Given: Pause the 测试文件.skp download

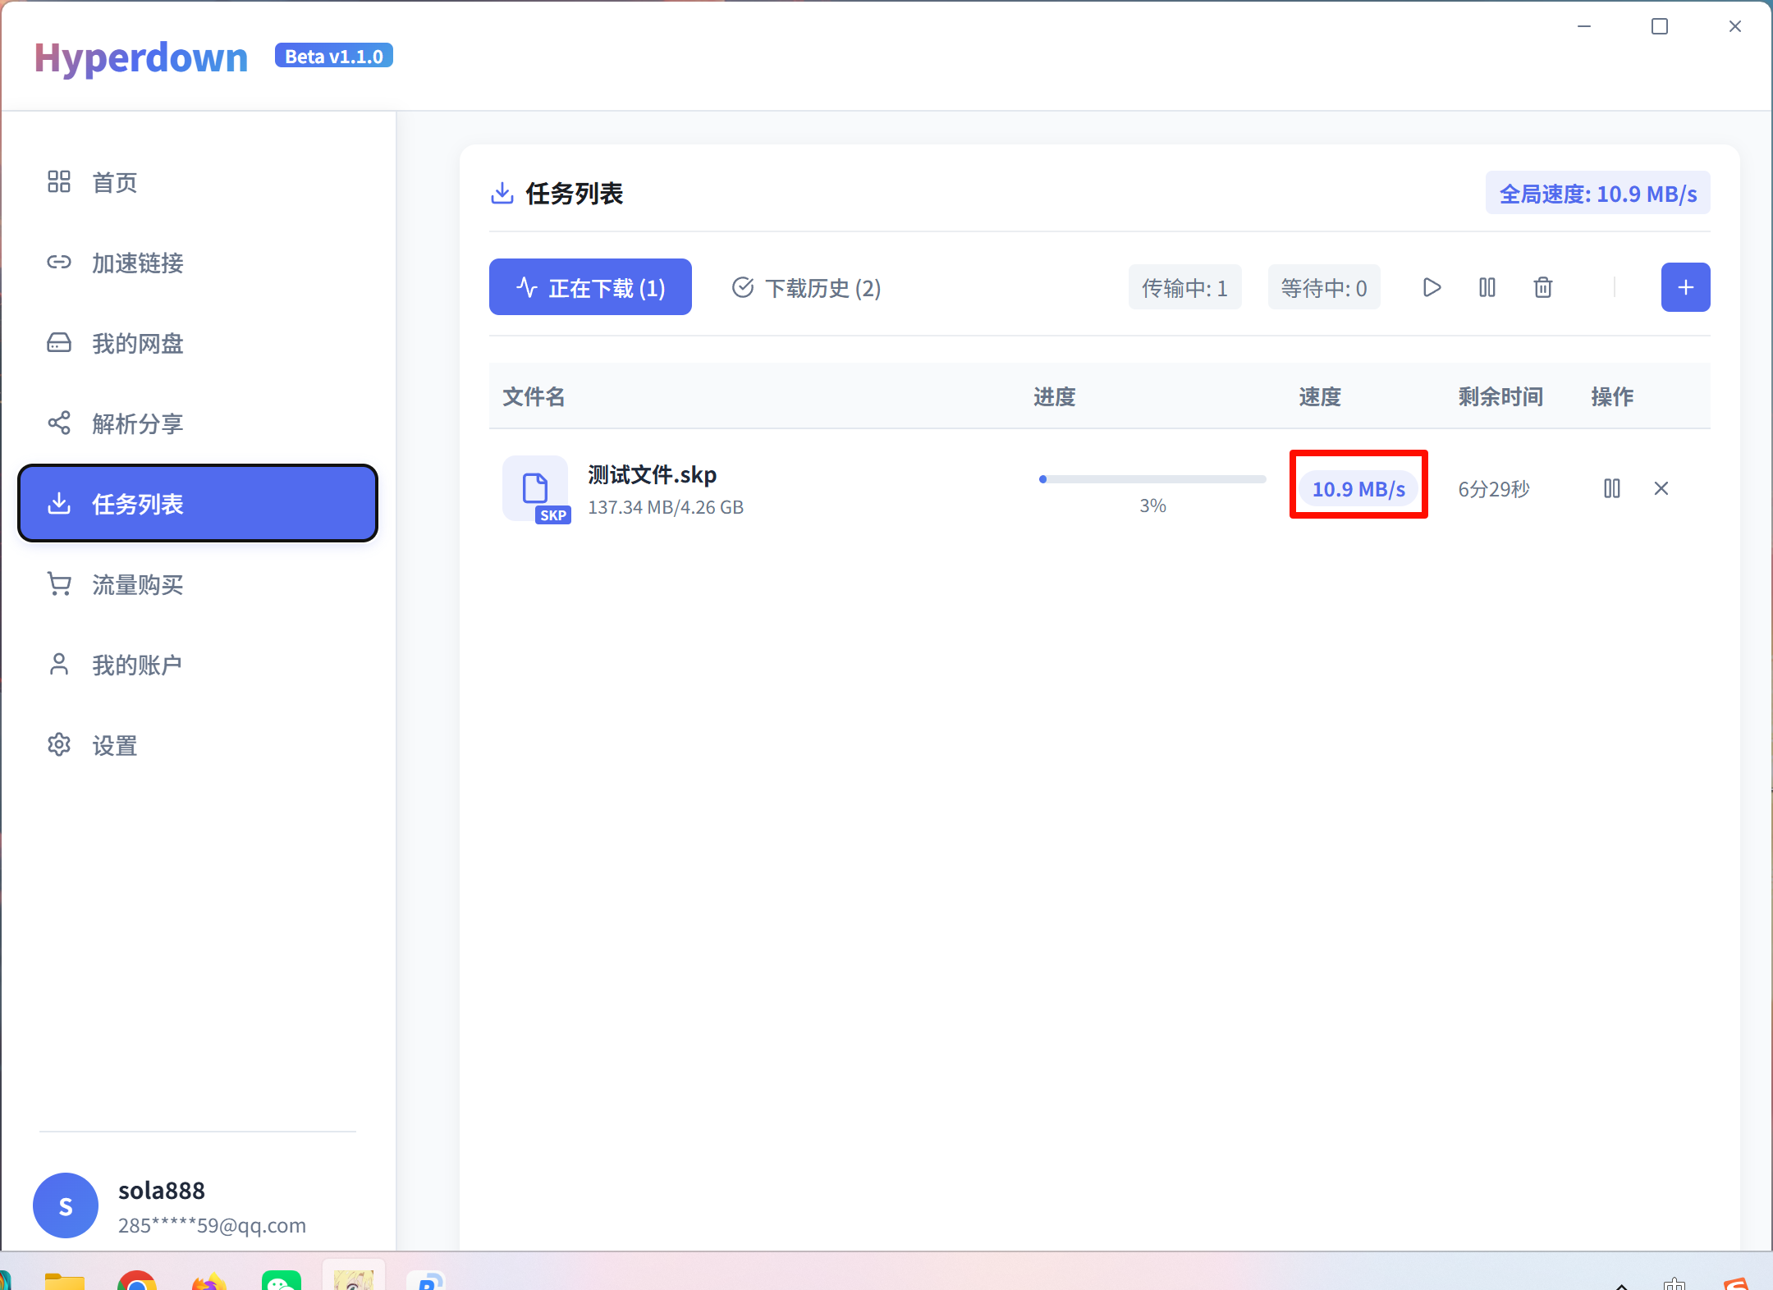Looking at the screenshot, I should (x=1612, y=488).
